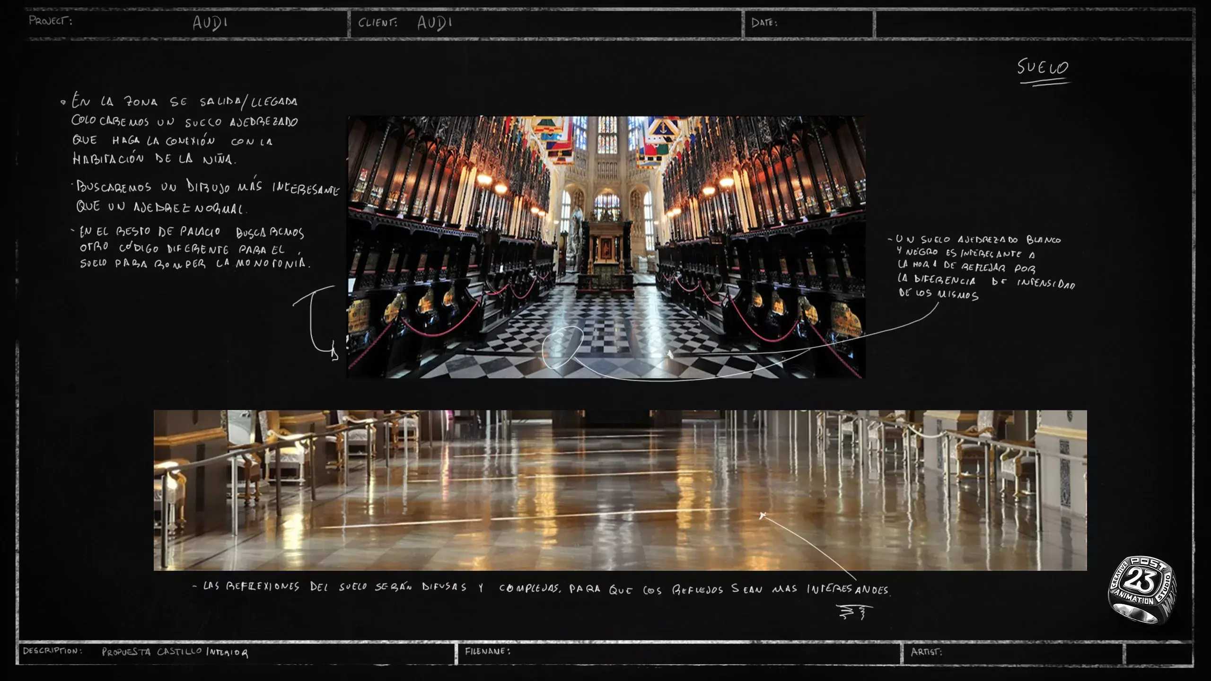Image resolution: width=1211 pixels, height=681 pixels.
Task: Click the Project field showing AUDI
Action: coord(210,23)
